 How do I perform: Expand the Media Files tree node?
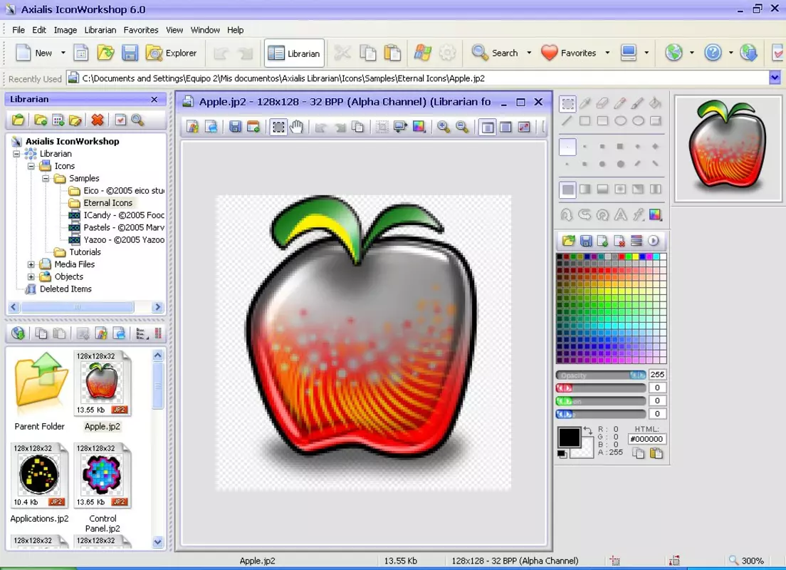point(31,264)
